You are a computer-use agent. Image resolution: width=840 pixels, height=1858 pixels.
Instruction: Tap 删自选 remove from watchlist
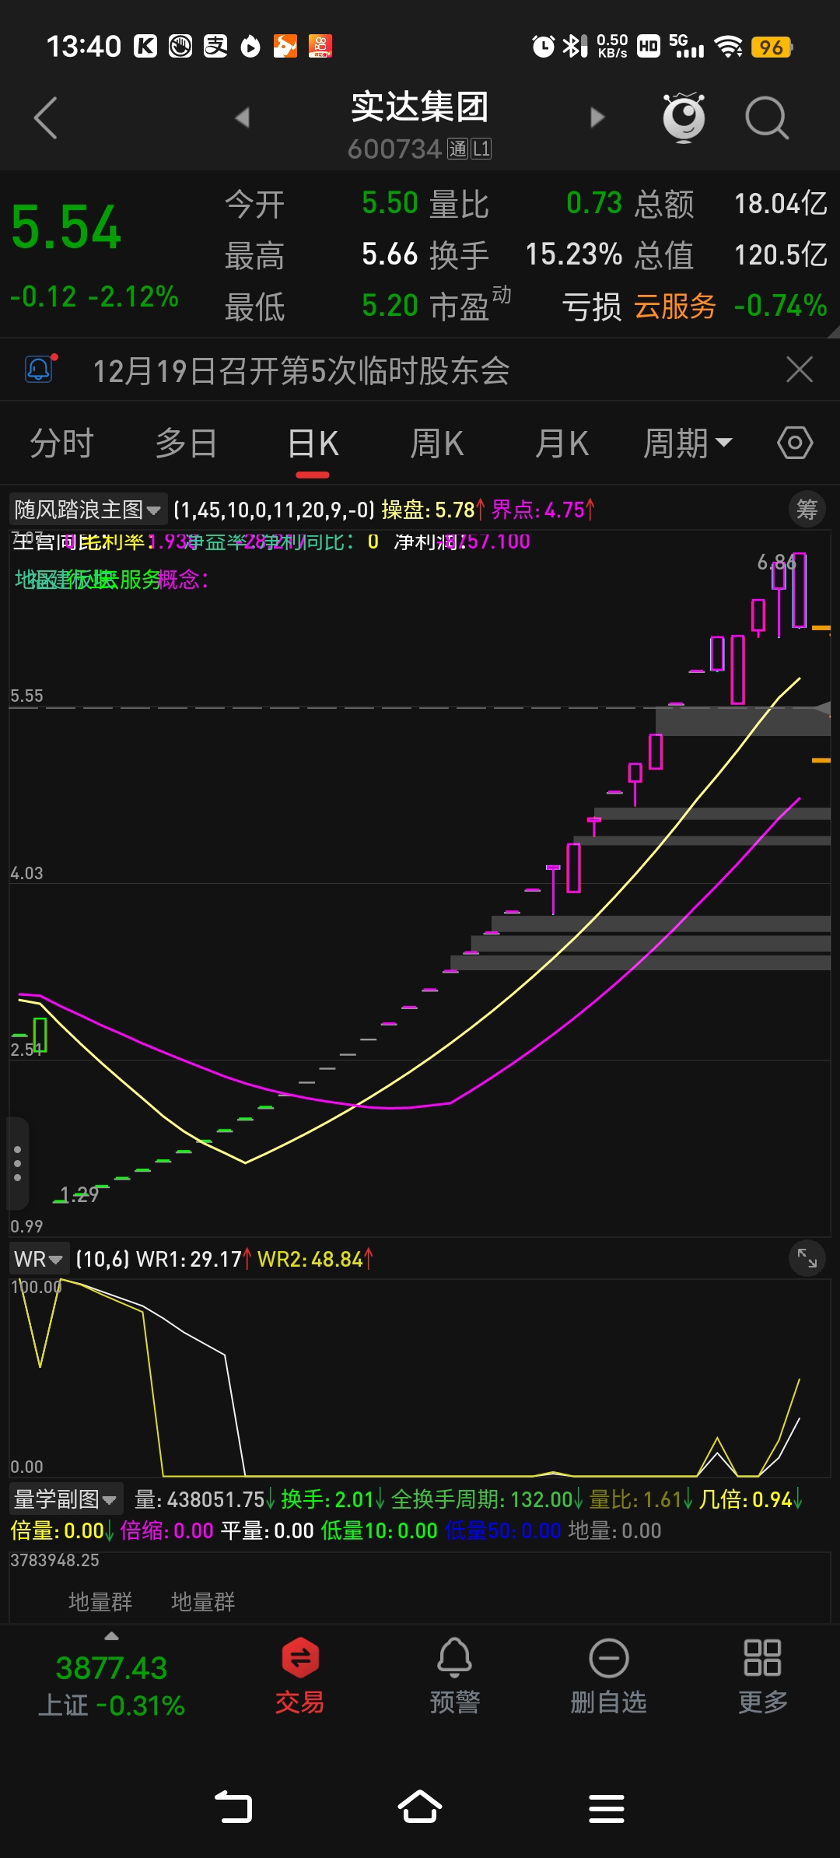[609, 1677]
